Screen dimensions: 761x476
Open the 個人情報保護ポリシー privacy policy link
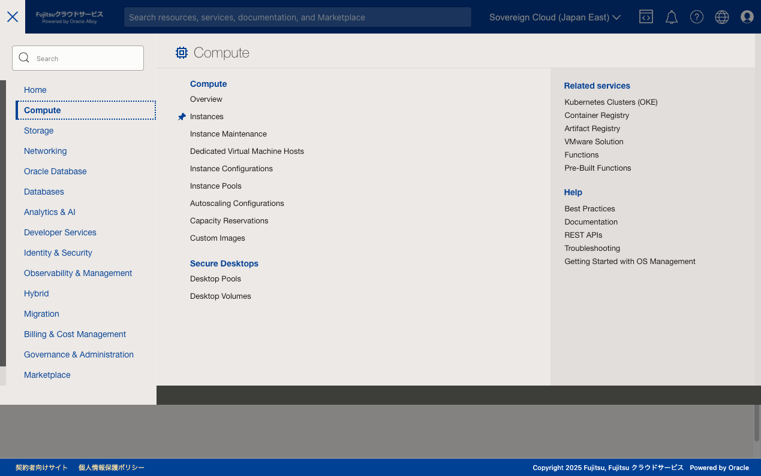(x=111, y=468)
